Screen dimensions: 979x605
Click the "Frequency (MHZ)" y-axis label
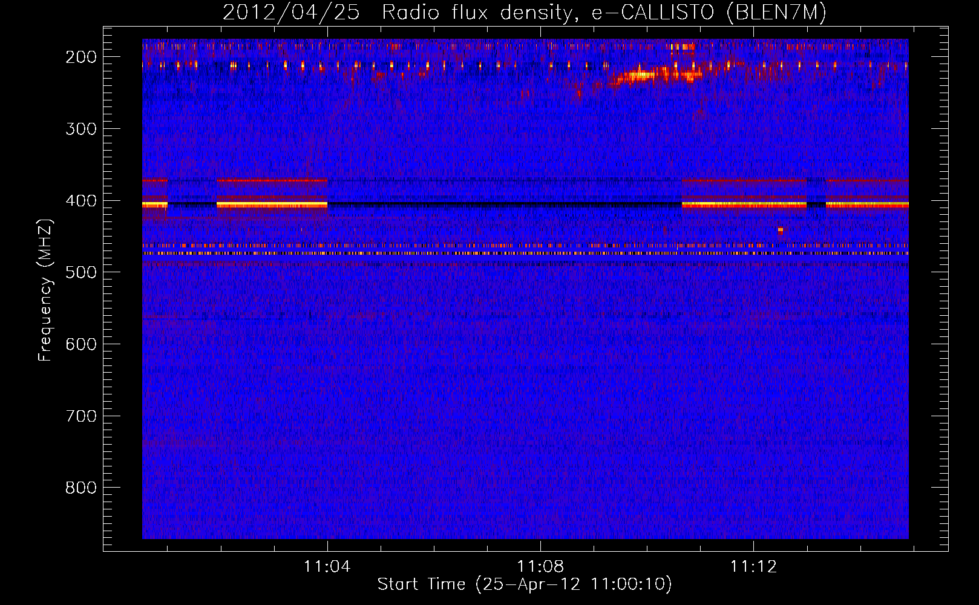[x=45, y=290]
